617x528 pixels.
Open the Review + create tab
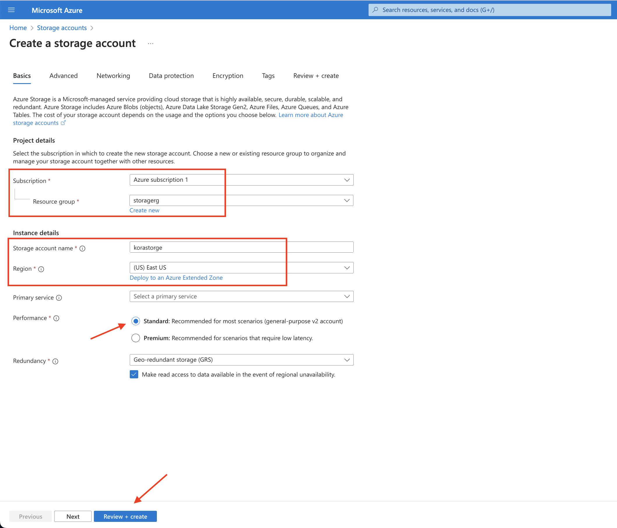click(x=316, y=76)
